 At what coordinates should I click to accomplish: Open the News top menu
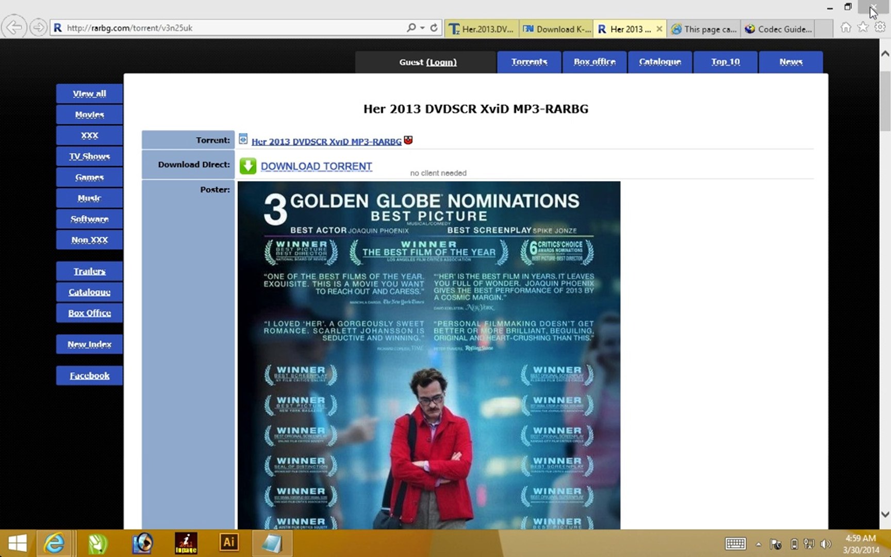(x=791, y=62)
